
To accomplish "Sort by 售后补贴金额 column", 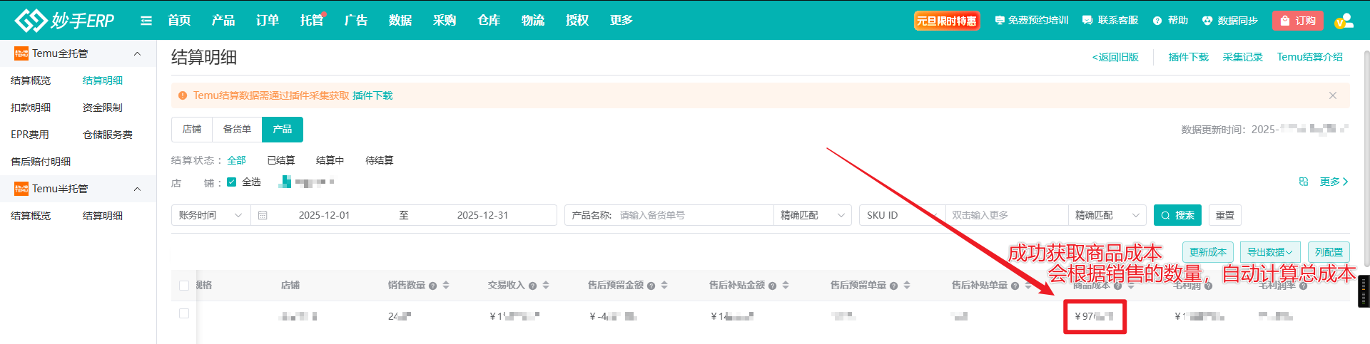I will (x=786, y=285).
